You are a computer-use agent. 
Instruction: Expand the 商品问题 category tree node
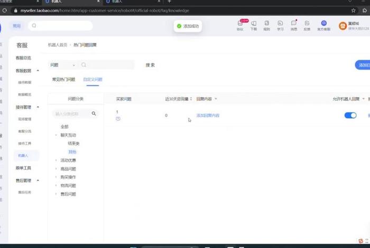click(x=56, y=169)
